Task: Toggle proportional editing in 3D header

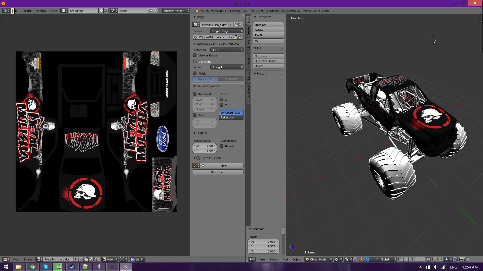Action: pyautogui.click(x=435, y=259)
